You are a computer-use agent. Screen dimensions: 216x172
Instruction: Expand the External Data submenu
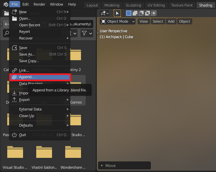[40, 109]
